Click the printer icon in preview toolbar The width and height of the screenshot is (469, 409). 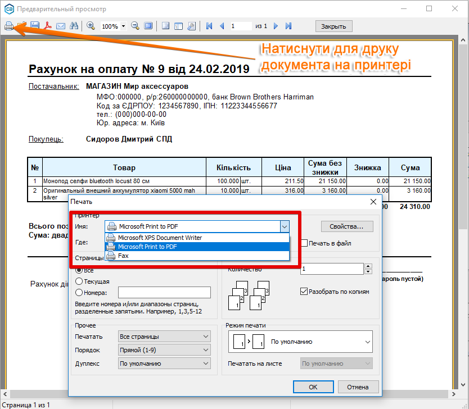click(9, 26)
